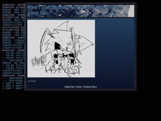161x121 pixels.
Task: Click the 'ERROR: SELF-R' terminal line
Action: point(13,20)
